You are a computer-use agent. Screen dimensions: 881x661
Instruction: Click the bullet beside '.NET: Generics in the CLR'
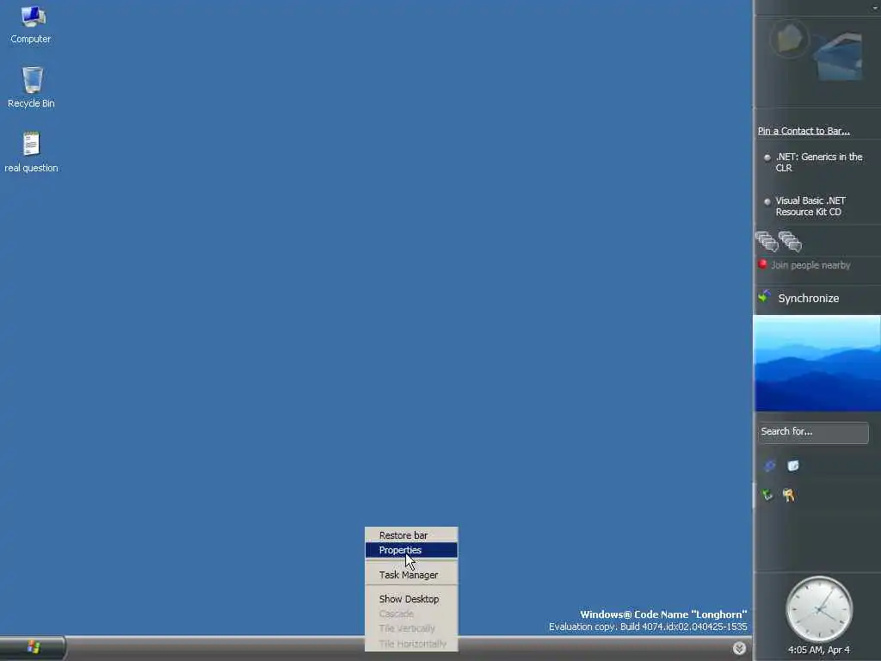click(x=767, y=158)
